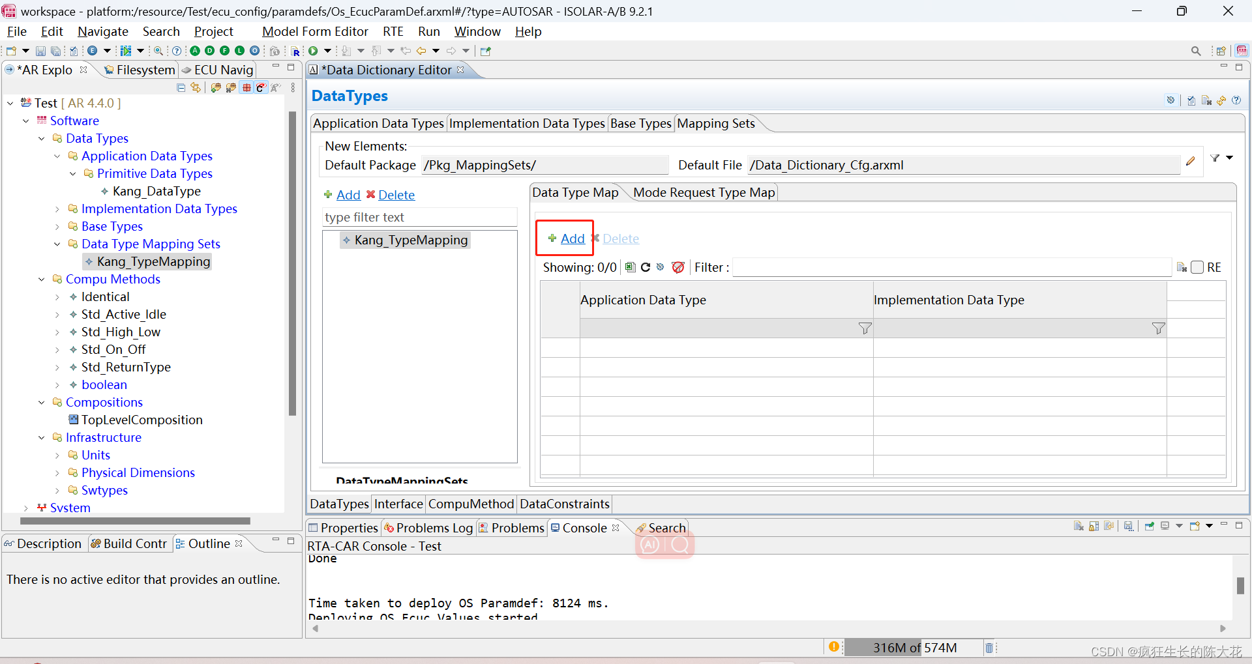Viewport: 1252px width, 664px height.
Task: Click the green D circle toolbar icon
Action: (x=209, y=51)
